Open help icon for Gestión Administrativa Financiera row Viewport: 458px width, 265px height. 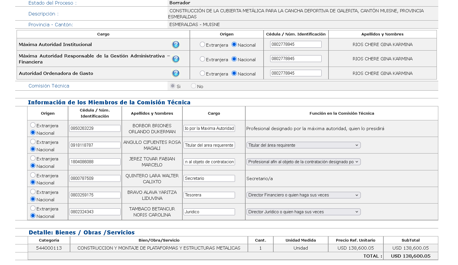pos(176,59)
